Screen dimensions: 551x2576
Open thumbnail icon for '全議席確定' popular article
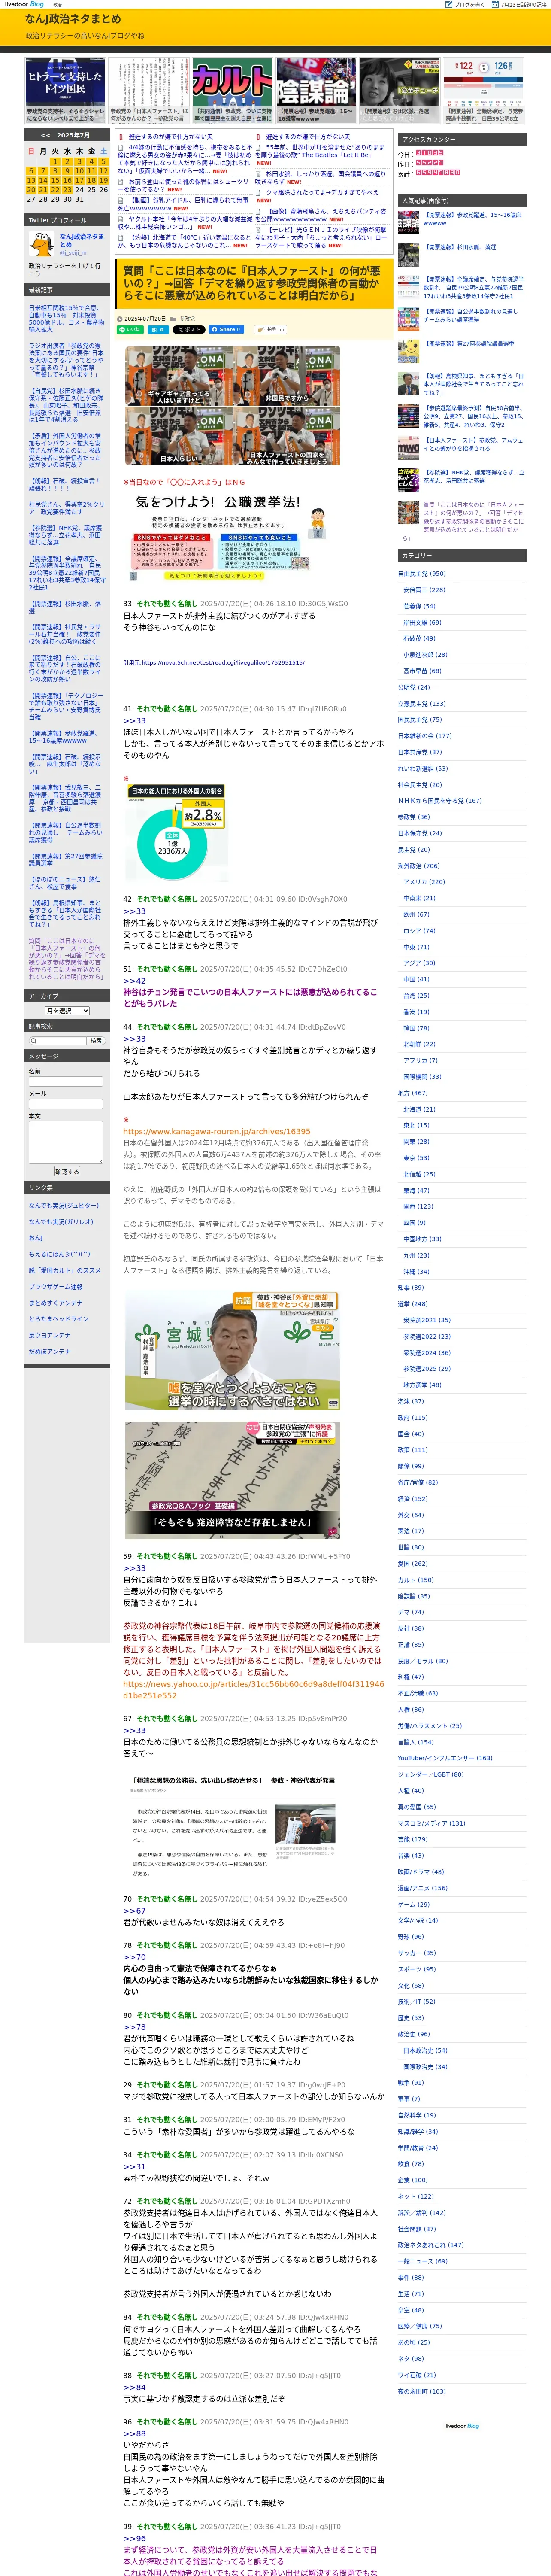point(408,286)
